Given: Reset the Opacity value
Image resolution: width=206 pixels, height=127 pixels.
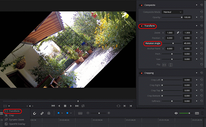Looking at the screenshot, I should tap(202, 17).
